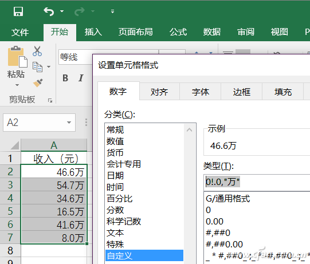310x264 pixels.
Task: Click the Save icon in quick access toolbar
Action: point(18,11)
